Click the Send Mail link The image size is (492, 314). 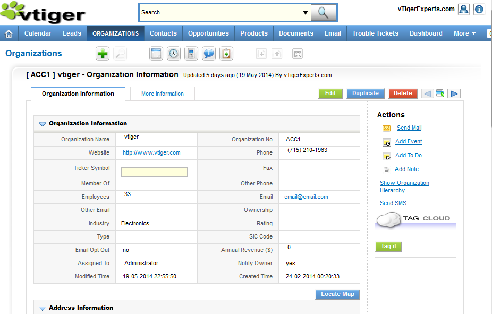(x=409, y=128)
